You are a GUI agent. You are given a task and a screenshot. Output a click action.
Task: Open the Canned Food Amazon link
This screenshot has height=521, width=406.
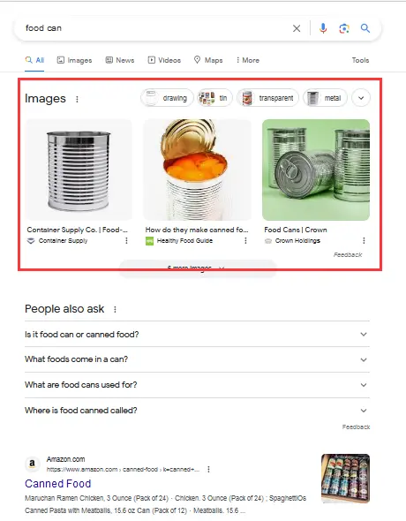coord(57,483)
